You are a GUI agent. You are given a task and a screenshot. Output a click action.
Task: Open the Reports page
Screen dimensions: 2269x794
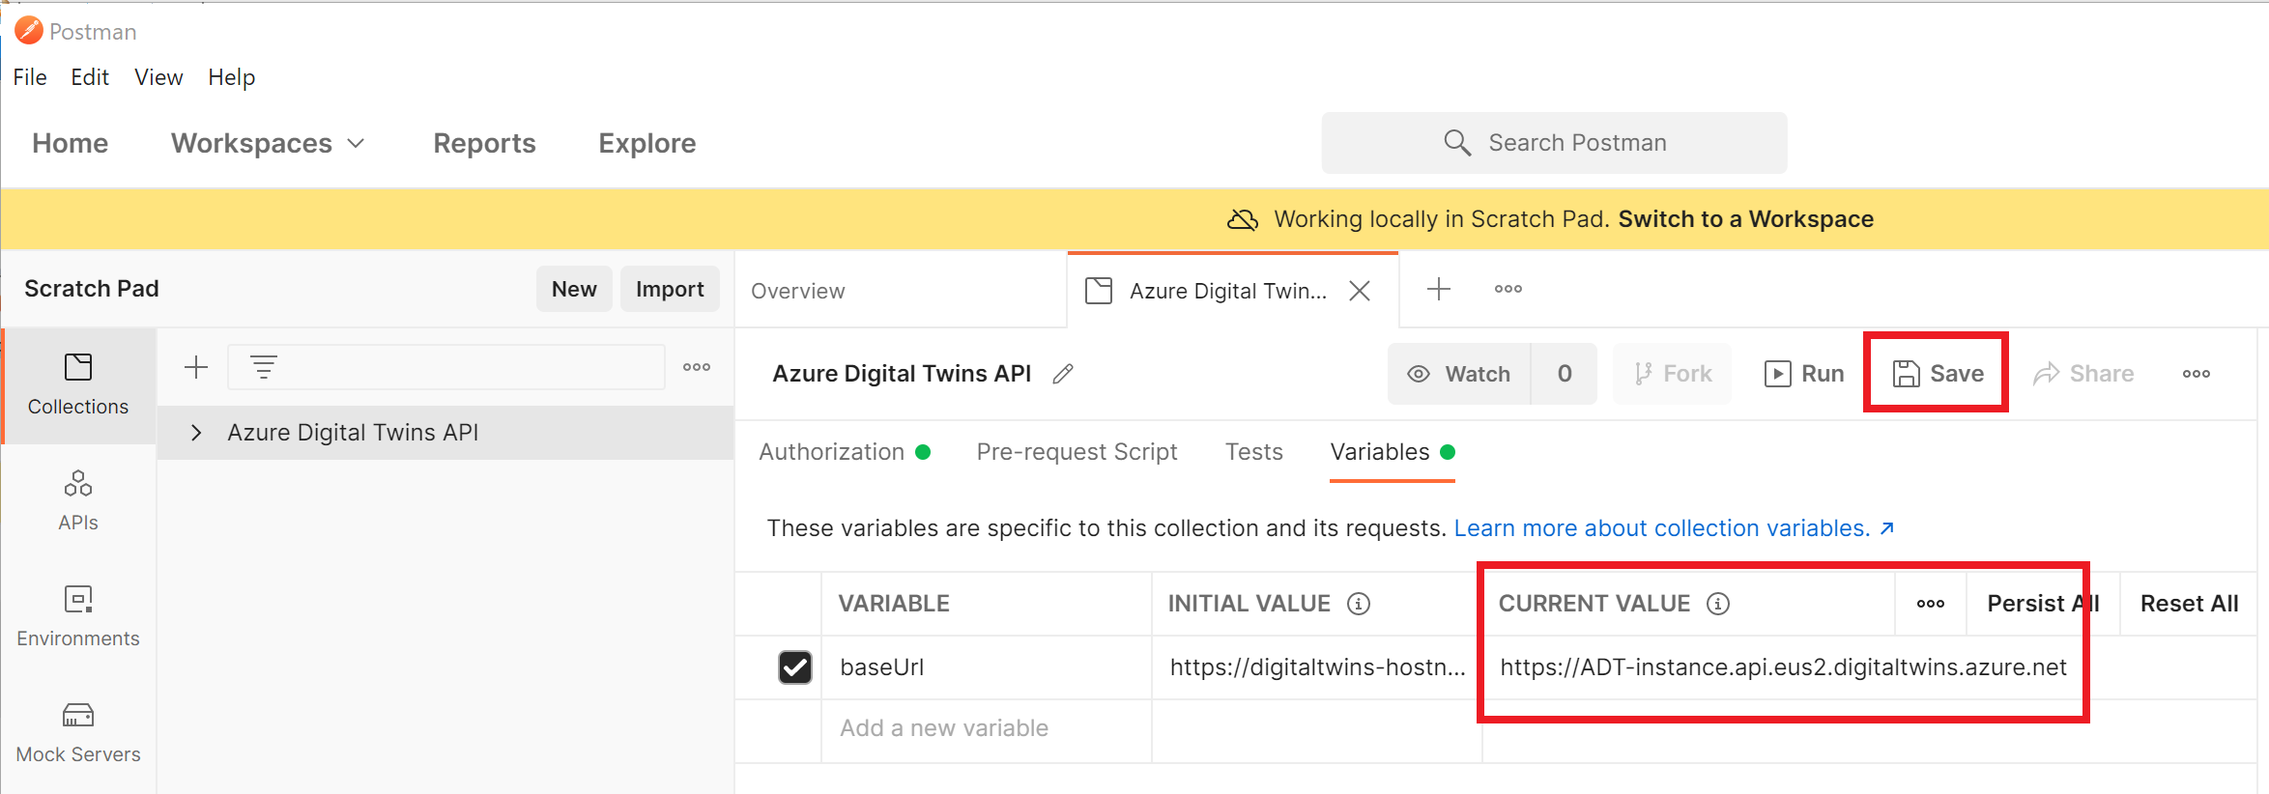(484, 143)
